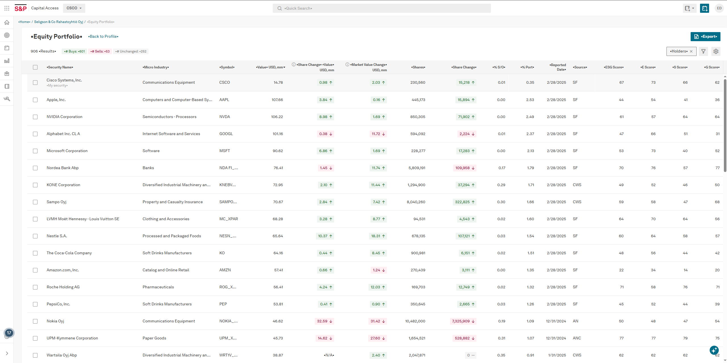
Task: Check the Apple, Inc. row checkbox
Action: (35, 100)
